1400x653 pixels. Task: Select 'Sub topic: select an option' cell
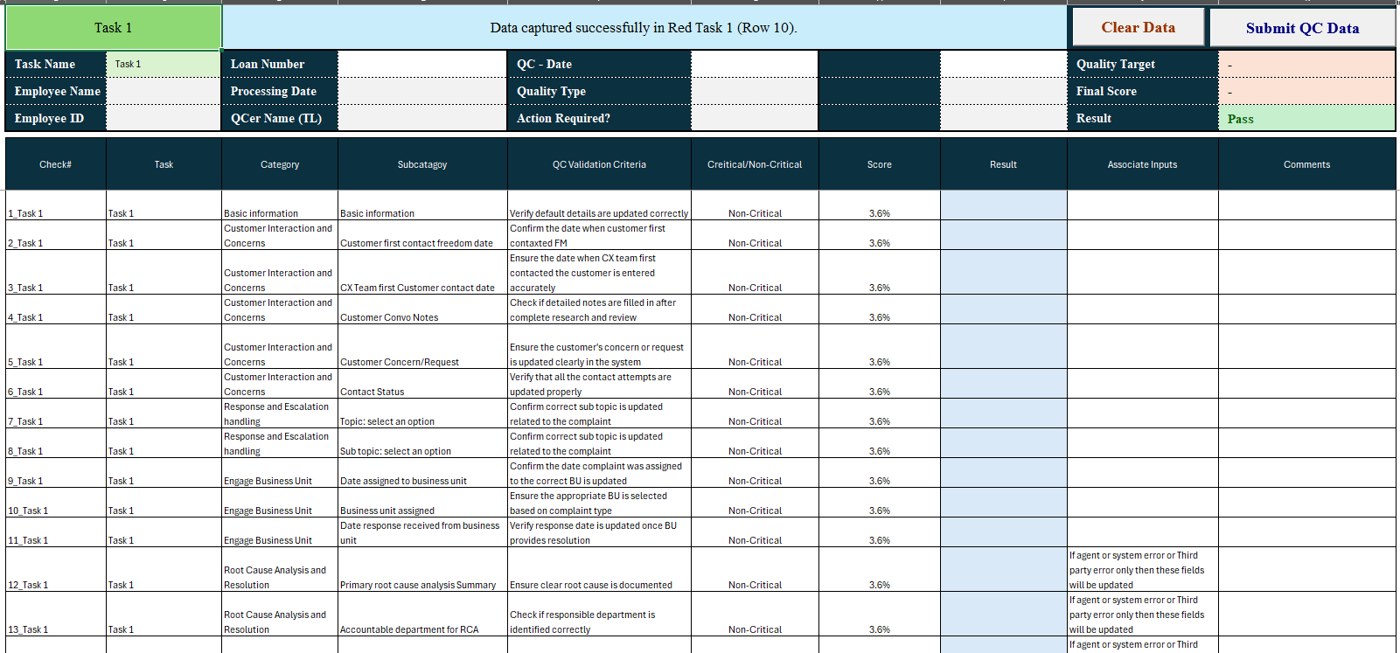point(422,443)
